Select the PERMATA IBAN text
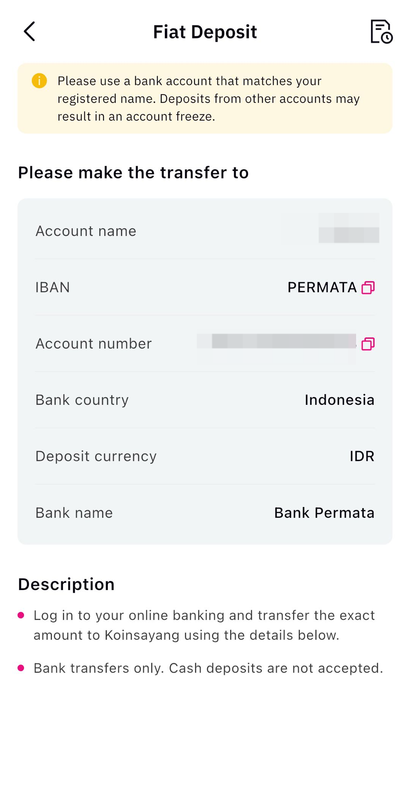The height and width of the screenshot is (793, 410). tap(322, 288)
